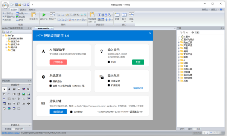The height and width of the screenshot is (136, 227).
Task: Toggle the 启用热键 checkbox
Action: click(x=72, y=112)
